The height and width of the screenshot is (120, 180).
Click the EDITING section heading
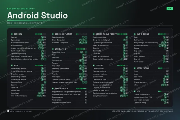click(99, 65)
